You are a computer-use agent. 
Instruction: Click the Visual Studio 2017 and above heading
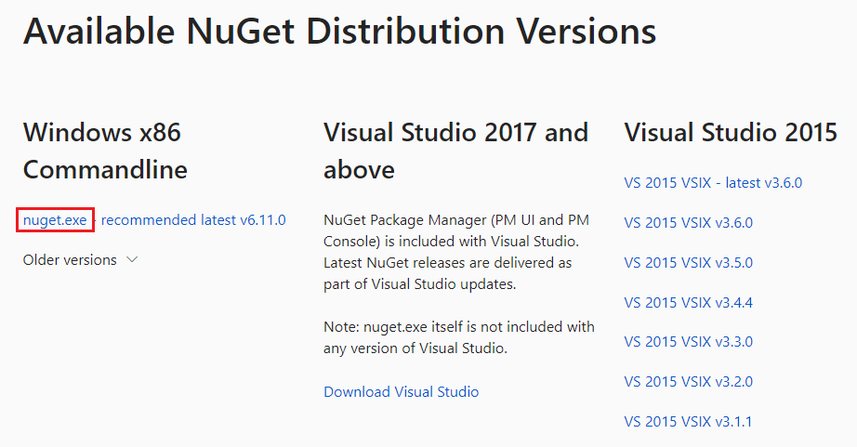pyautogui.click(x=455, y=151)
